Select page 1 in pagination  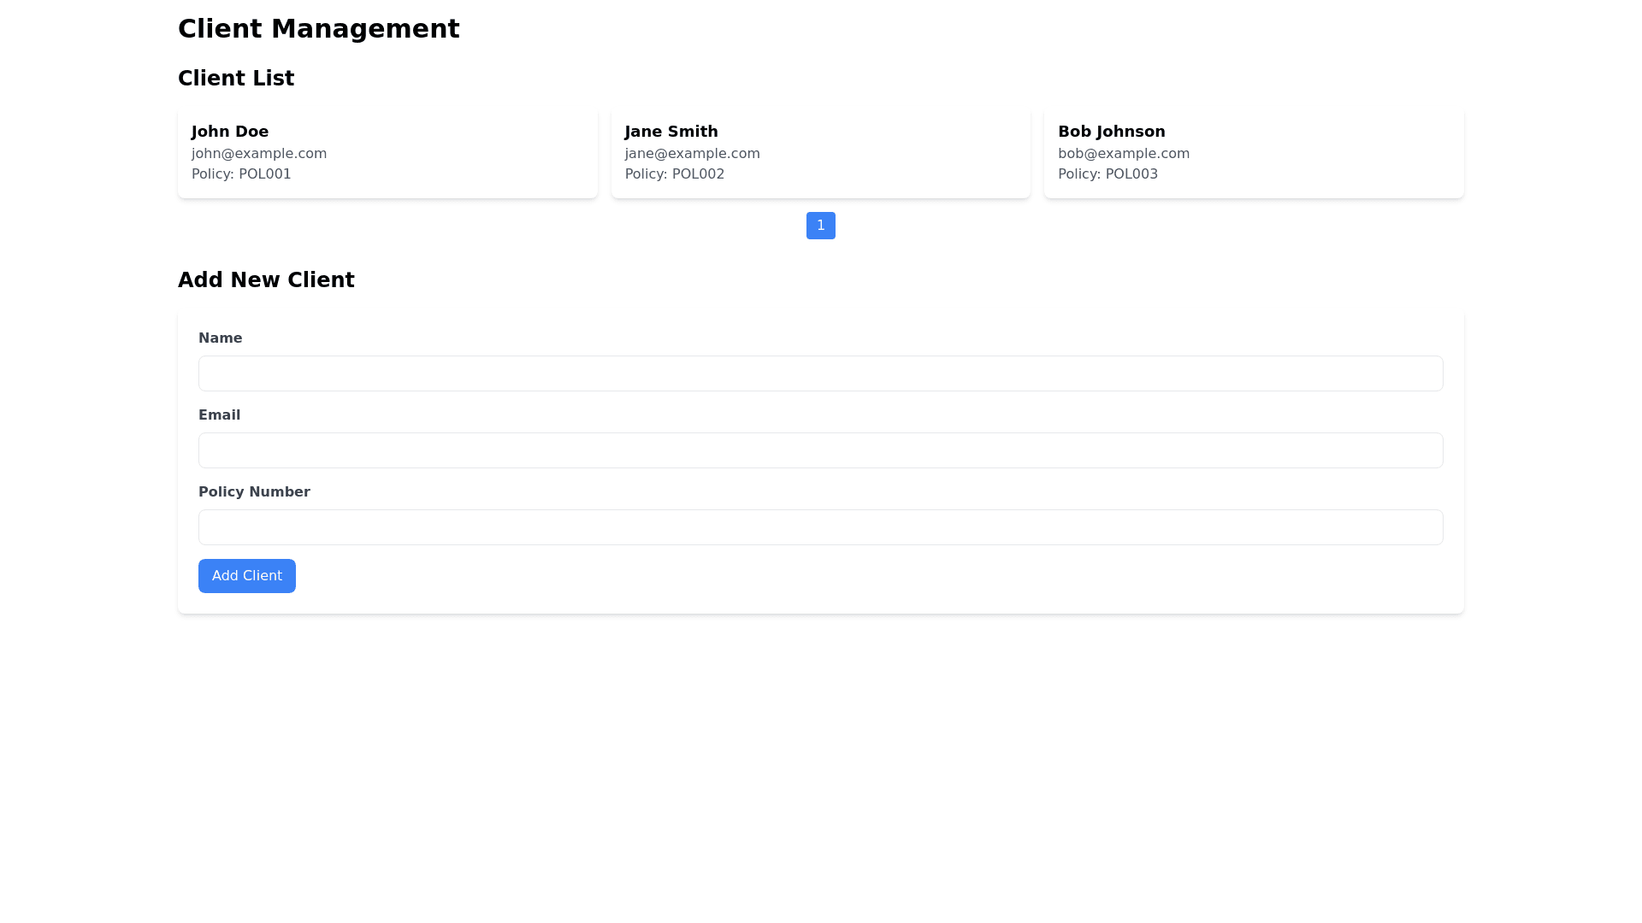[820, 225]
